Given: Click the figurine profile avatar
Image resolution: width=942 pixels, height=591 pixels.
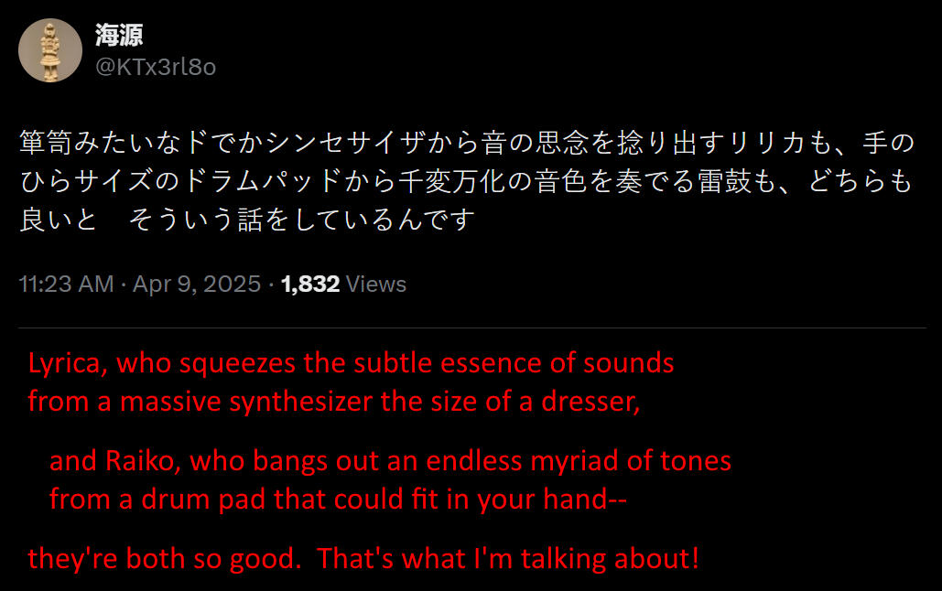Looking at the screenshot, I should 50,50.
